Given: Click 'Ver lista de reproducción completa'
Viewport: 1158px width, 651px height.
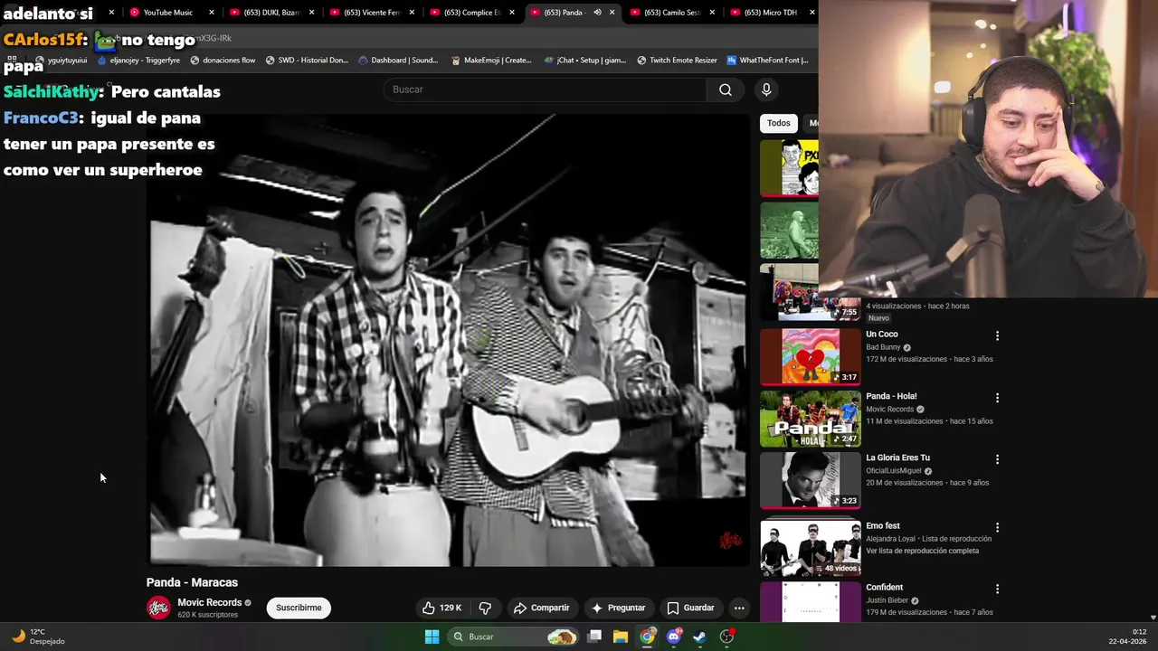Looking at the screenshot, I should click(922, 551).
